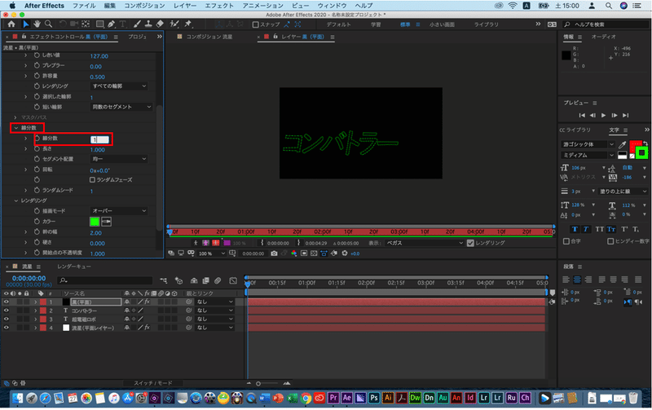Image resolution: width=652 pixels, height=410 pixels.
Task: Hide layer 2 コンバトラー with eye icon
Action: click(x=7, y=311)
